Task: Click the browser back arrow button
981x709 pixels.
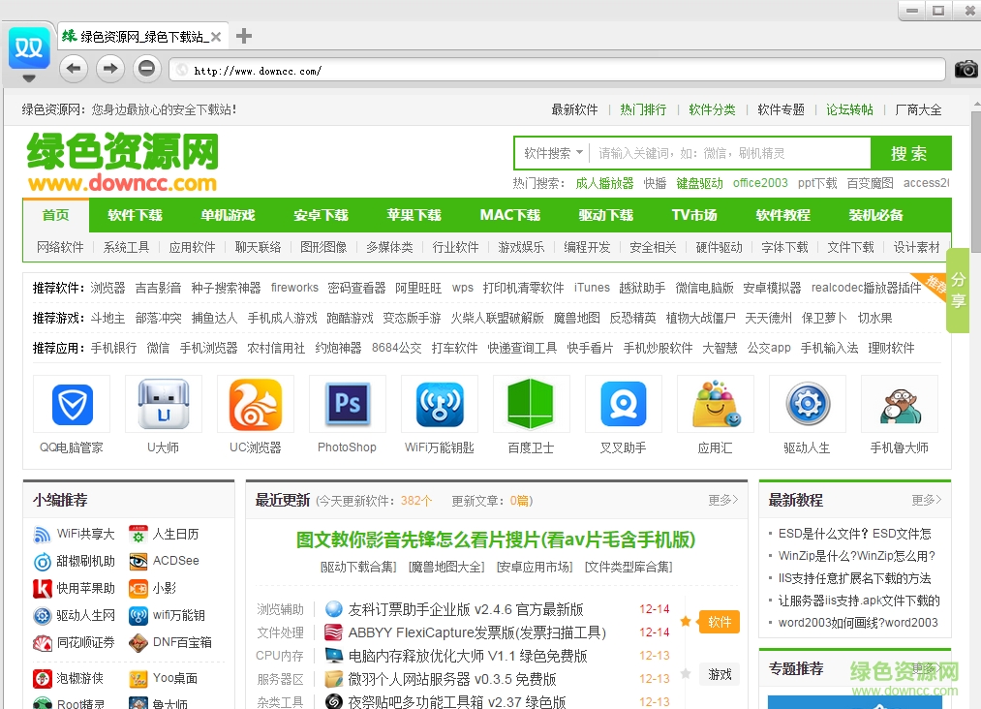Action: pos(75,68)
